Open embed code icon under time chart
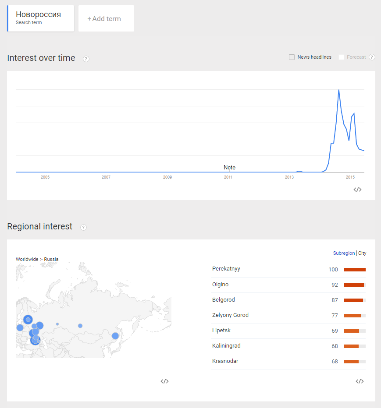This screenshot has height=408, width=381. 357,190
